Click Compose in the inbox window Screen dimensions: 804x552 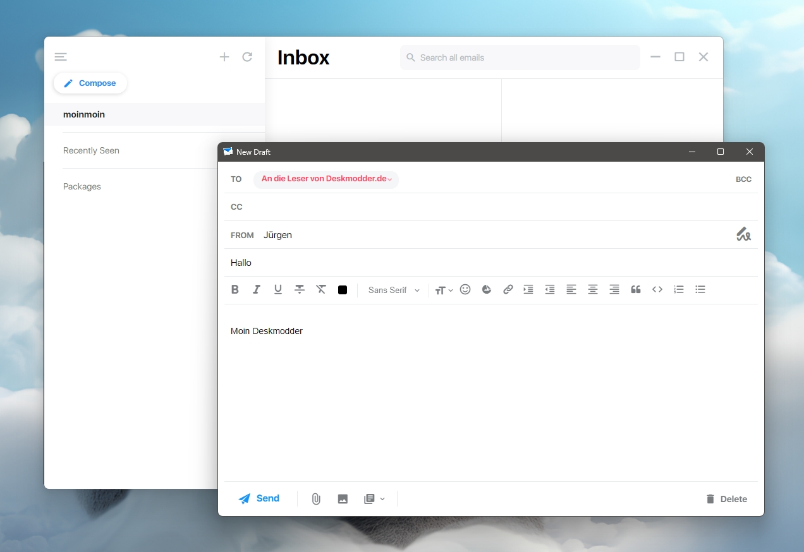pos(90,83)
